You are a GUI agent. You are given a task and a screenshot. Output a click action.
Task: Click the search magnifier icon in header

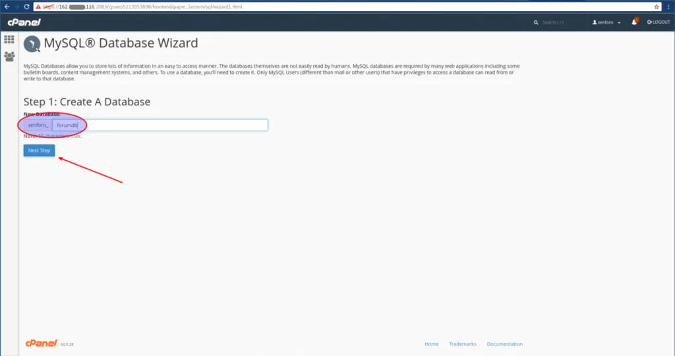(x=536, y=22)
